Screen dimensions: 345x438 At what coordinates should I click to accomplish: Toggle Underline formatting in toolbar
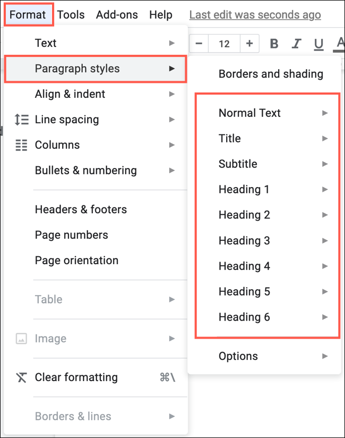pyautogui.click(x=318, y=44)
